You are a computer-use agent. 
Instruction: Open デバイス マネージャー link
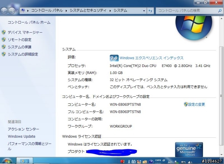click(25, 33)
